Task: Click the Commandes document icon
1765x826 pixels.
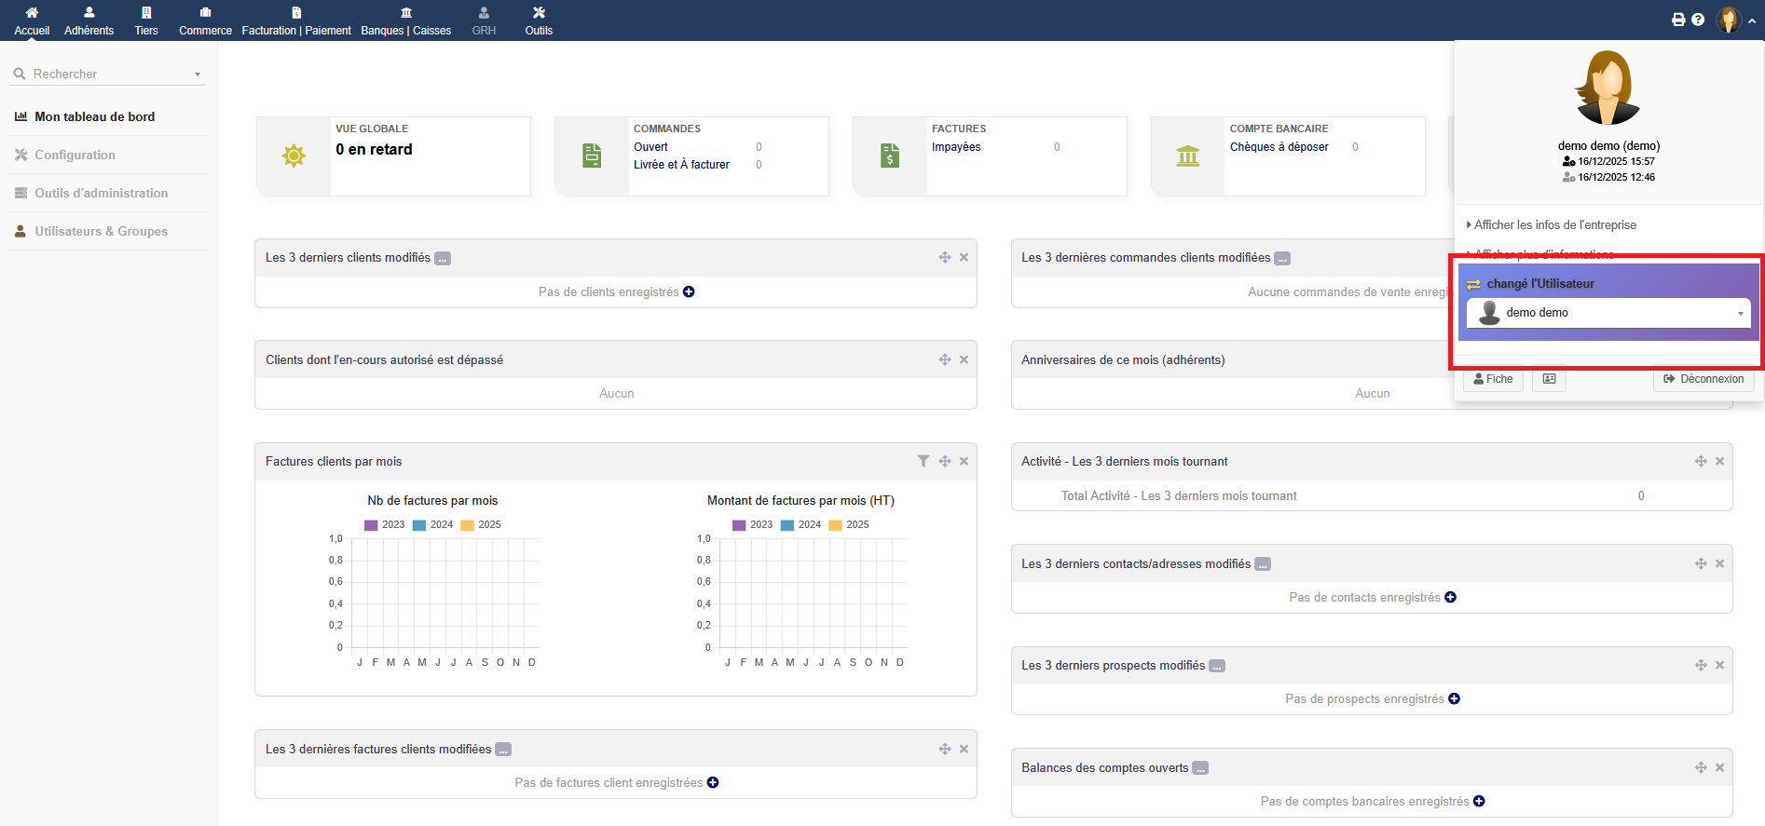Action: tap(592, 156)
